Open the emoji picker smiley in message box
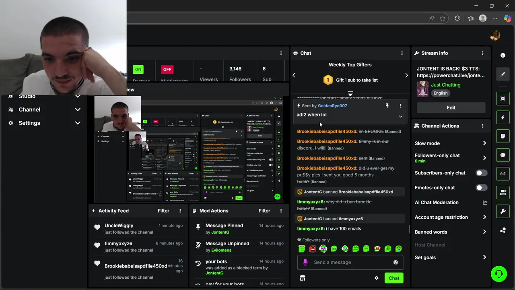This screenshot has height=290, width=515. click(396, 262)
